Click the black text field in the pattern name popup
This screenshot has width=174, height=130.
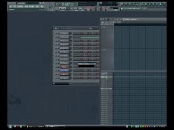[x=86, y=66]
